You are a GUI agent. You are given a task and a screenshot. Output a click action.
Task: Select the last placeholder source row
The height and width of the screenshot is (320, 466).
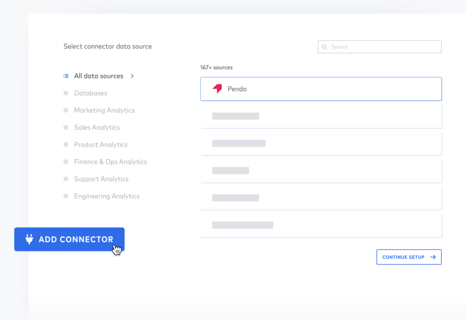point(321,225)
